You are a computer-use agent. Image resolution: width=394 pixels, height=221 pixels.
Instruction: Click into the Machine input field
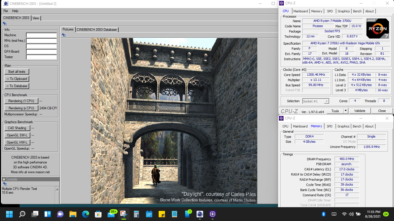pos(42,35)
